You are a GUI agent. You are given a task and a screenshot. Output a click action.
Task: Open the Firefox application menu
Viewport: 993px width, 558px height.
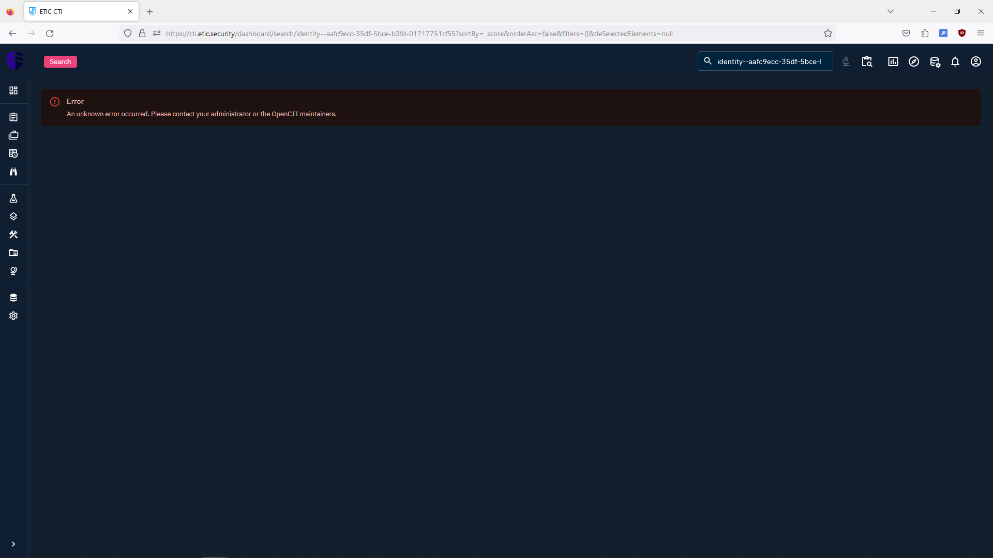[981, 33]
